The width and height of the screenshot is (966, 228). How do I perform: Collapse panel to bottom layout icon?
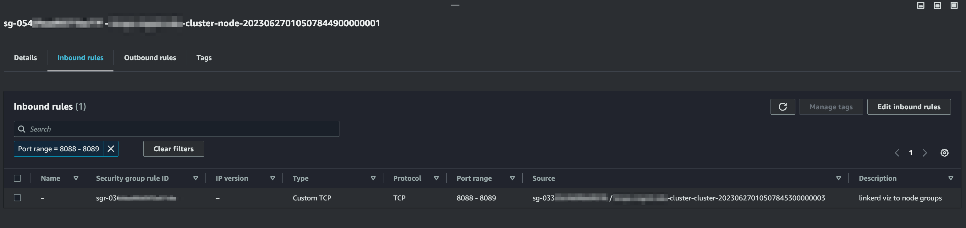point(921,5)
